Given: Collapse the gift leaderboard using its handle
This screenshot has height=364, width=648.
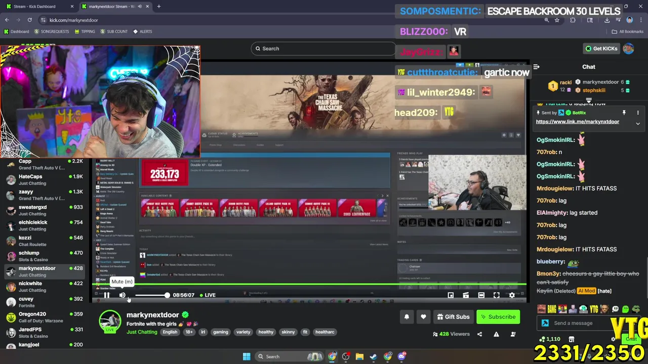Looking at the screenshot, I should (x=589, y=101).
